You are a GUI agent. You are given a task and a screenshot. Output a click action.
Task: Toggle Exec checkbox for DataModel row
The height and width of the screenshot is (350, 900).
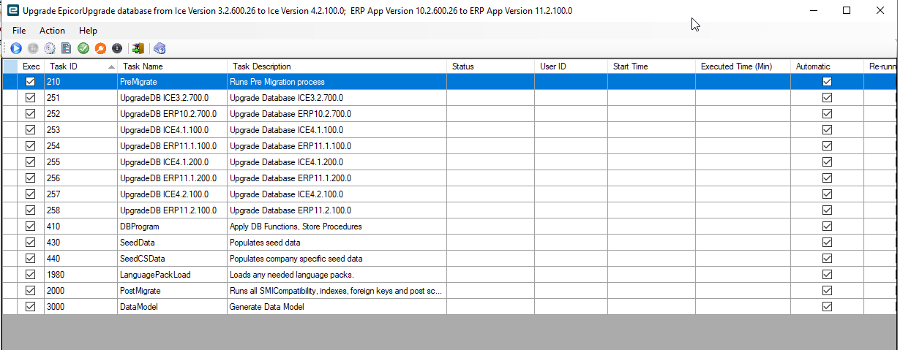[31, 307]
